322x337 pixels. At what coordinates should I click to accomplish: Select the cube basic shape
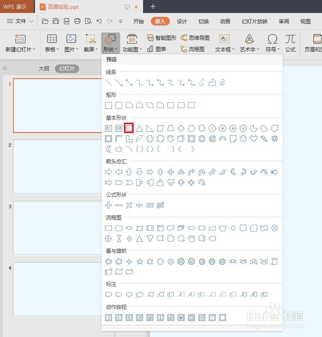tap(181, 139)
